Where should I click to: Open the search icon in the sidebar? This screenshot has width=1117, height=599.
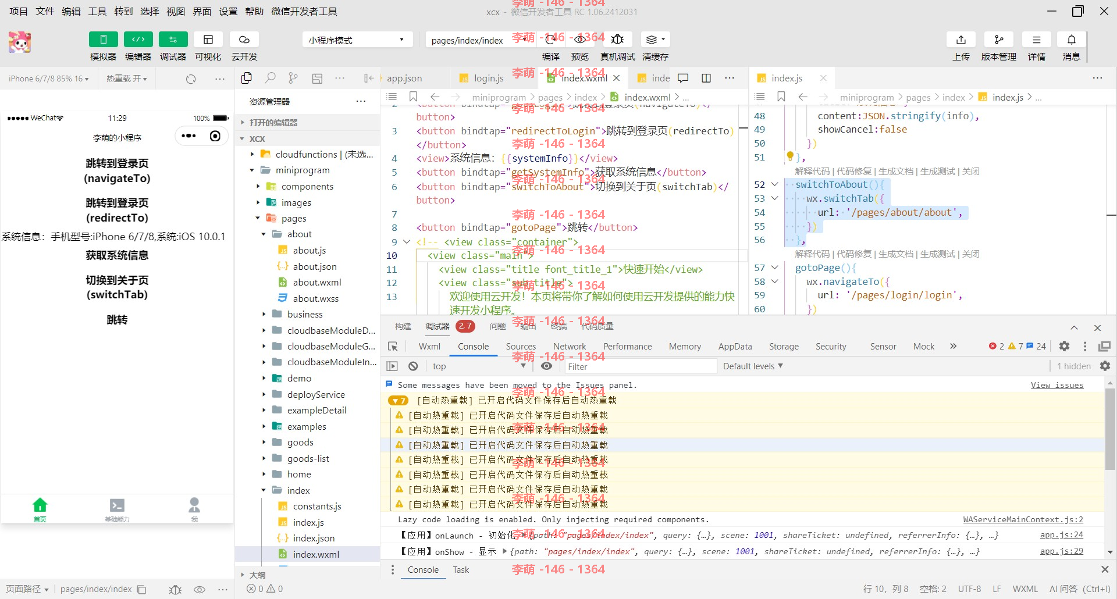(270, 78)
